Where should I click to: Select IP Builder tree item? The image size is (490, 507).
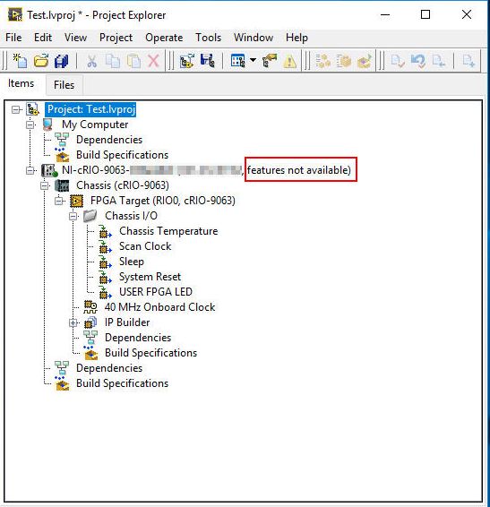point(127,322)
